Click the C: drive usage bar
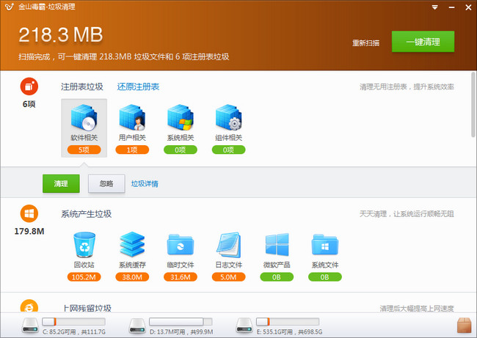Image resolution: width=477 pixels, height=338 pixels. click(x=73, y=322)
